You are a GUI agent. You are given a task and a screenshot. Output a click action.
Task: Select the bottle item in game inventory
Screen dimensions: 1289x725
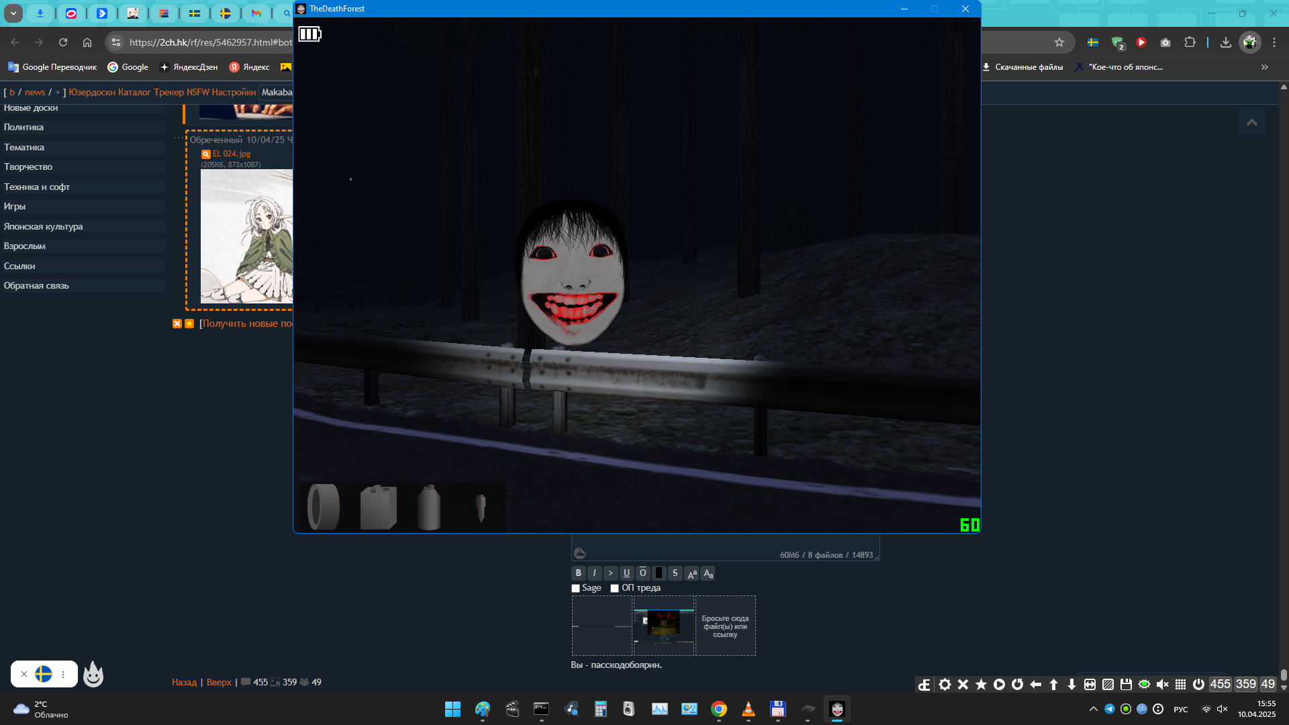[x=429, y=507]
